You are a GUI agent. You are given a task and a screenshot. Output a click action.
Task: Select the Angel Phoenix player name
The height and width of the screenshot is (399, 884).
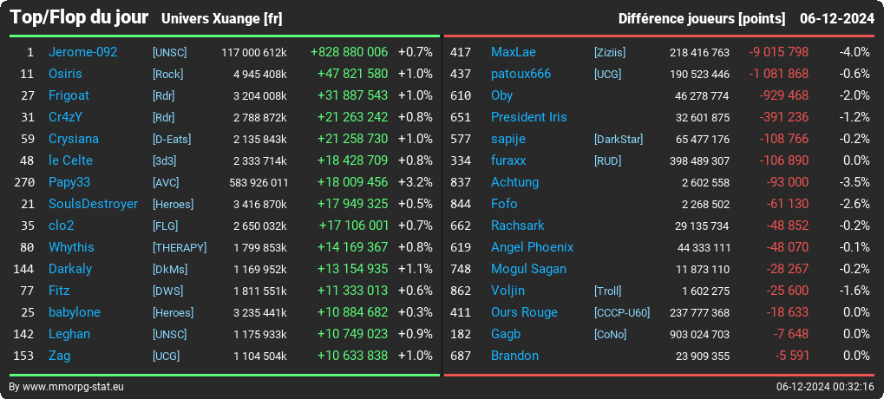[x=532, y=247]
